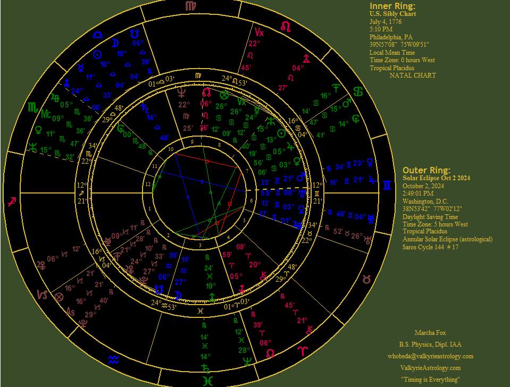
Task: Click the large blue Aquarius wave glyph
Action: tap(113, 360)
